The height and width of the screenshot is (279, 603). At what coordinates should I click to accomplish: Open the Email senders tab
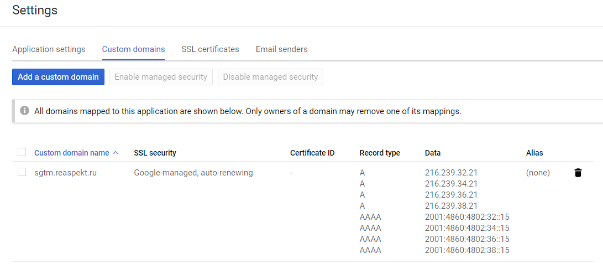(x=281, y=49)
